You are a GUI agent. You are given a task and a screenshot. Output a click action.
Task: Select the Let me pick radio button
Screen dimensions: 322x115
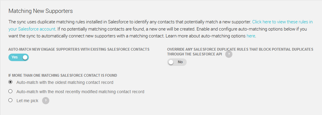pos(10,100)
